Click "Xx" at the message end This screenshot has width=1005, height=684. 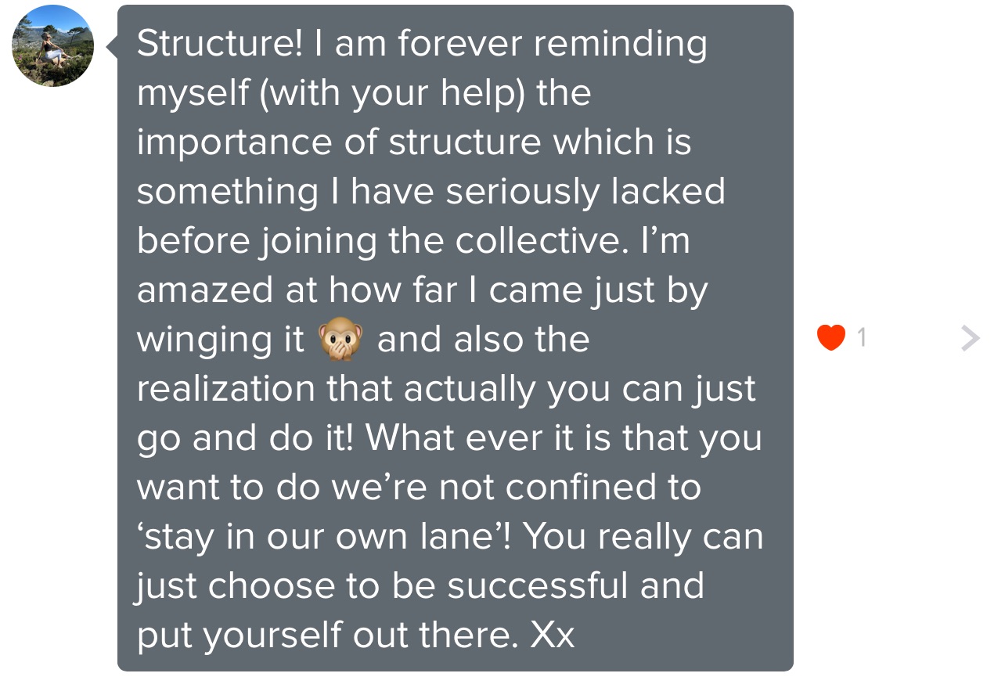click(x=552, y=635)
